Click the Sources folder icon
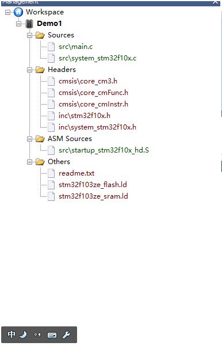 [x=40, y=35]
